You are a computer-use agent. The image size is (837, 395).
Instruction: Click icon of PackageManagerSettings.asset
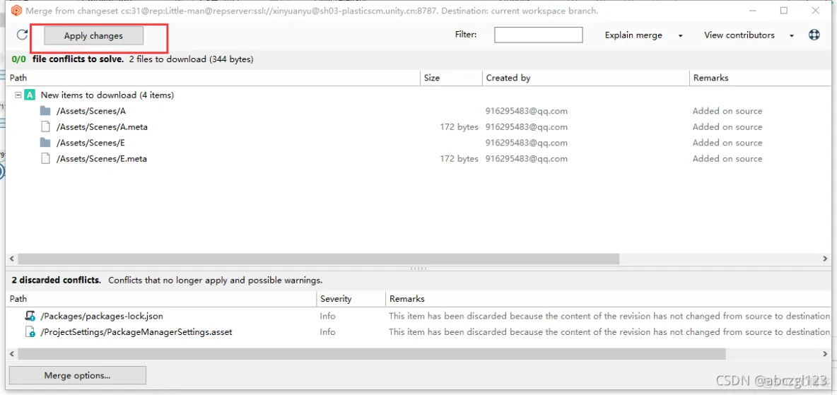click(30, 332)
